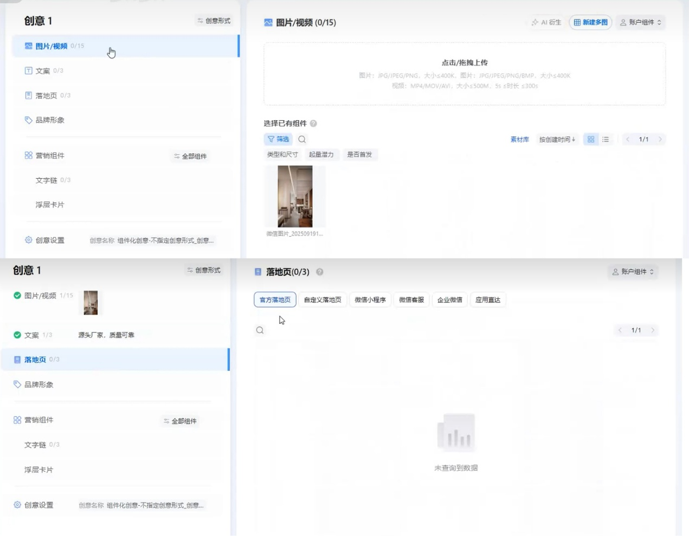689x536 pixels.
Task: Open 账户组件 dropdown in the 落地页 header
Action: (633, 272)
